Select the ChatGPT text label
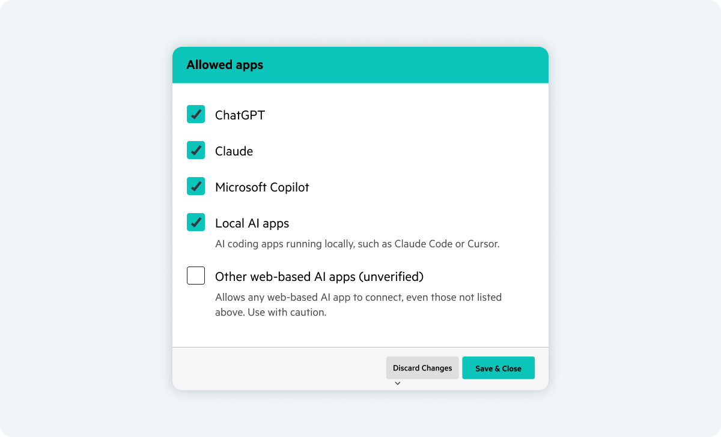The image size is (721, 437). [240, 115]
